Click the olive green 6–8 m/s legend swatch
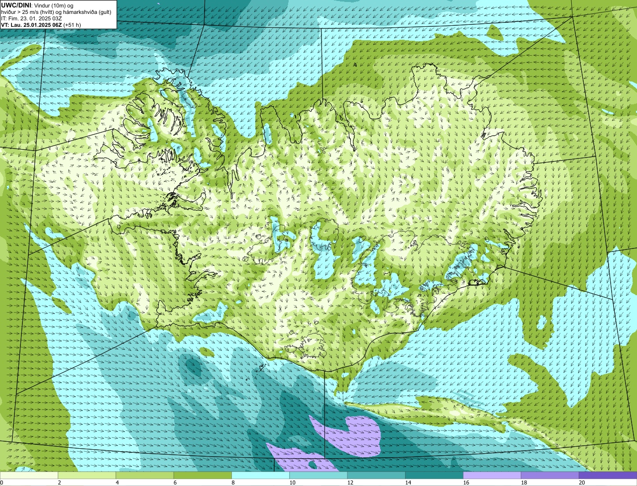637x486 pixels. tap(203, 475)
